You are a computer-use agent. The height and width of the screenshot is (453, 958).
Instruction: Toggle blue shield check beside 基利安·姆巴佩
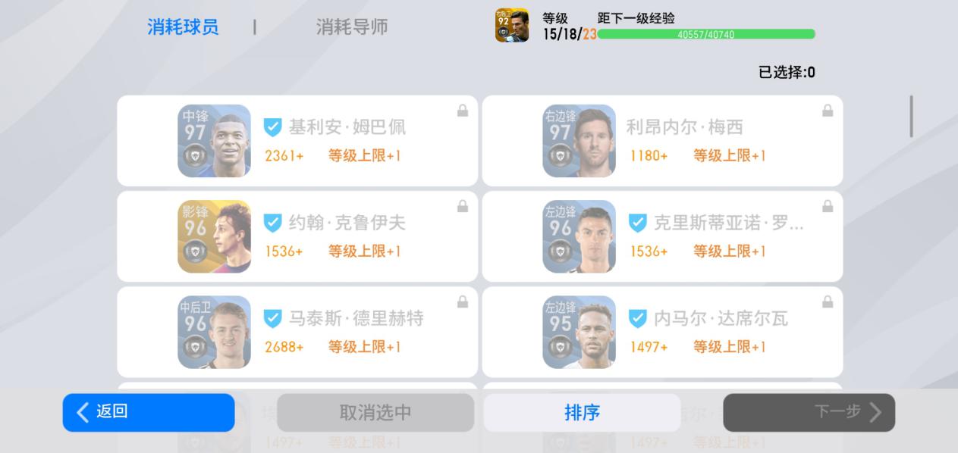273,127
